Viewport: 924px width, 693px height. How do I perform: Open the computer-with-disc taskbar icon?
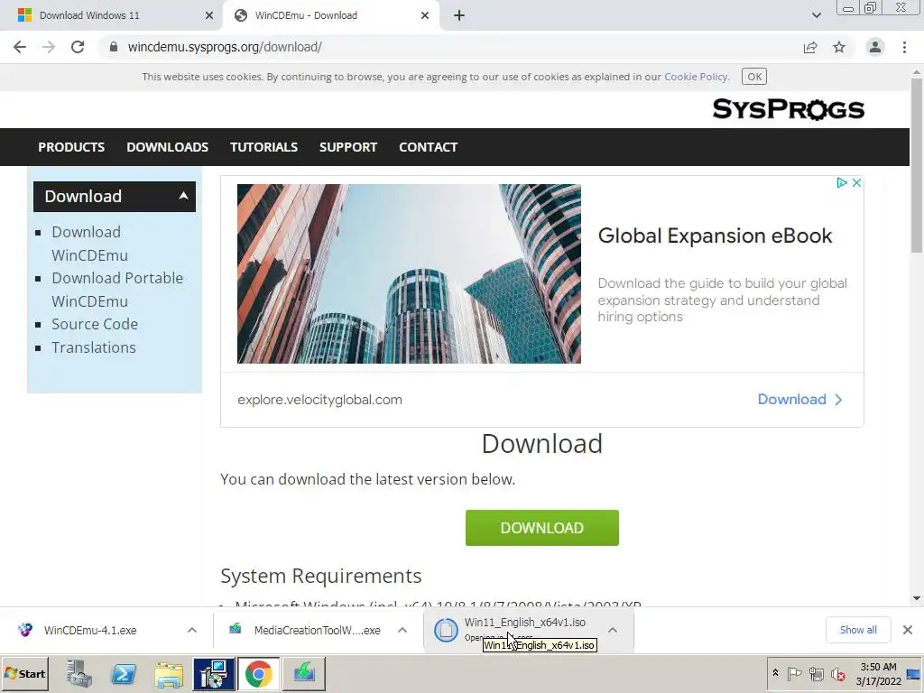click(x=213, y=674)
